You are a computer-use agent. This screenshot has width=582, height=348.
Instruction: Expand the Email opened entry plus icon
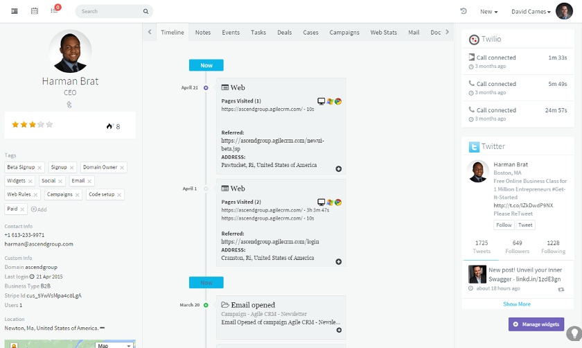(x=339, y=330)
